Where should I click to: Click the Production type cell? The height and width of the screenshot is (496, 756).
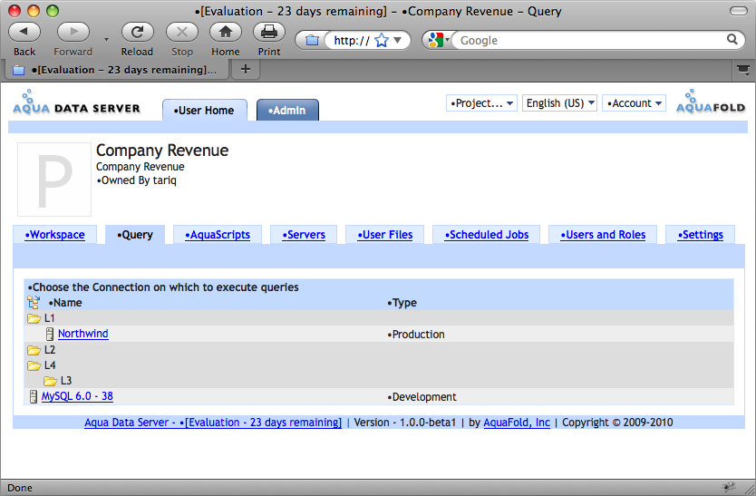[x=416, y=335]
